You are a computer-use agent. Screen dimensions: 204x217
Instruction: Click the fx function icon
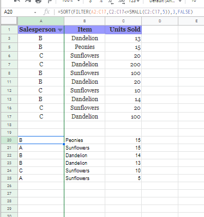point(46,12)
